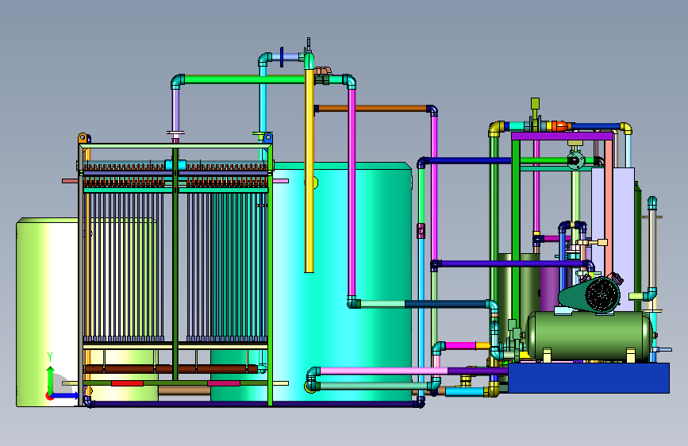This screenshot has width=688, height=446.
Task: Select the horizontal green receiver tank
Action: [x=589, y=336]
